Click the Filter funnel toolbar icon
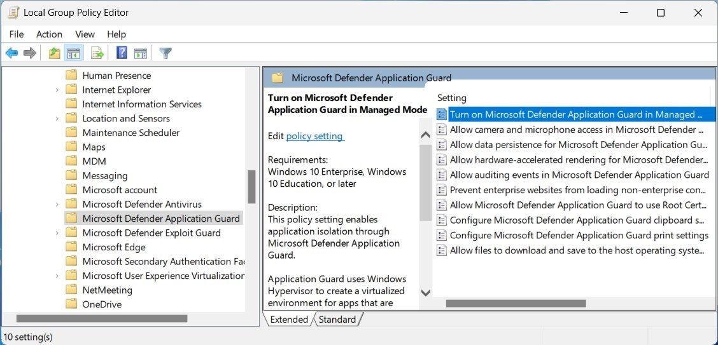The width and height of the screenshot is (718, 345). pyautogui.click(x=165, y=53)
